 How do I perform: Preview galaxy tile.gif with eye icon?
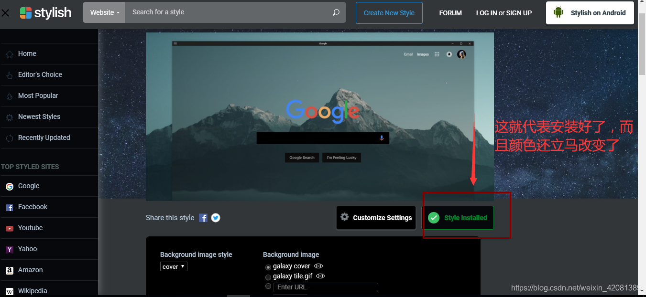tap(321, 276)
